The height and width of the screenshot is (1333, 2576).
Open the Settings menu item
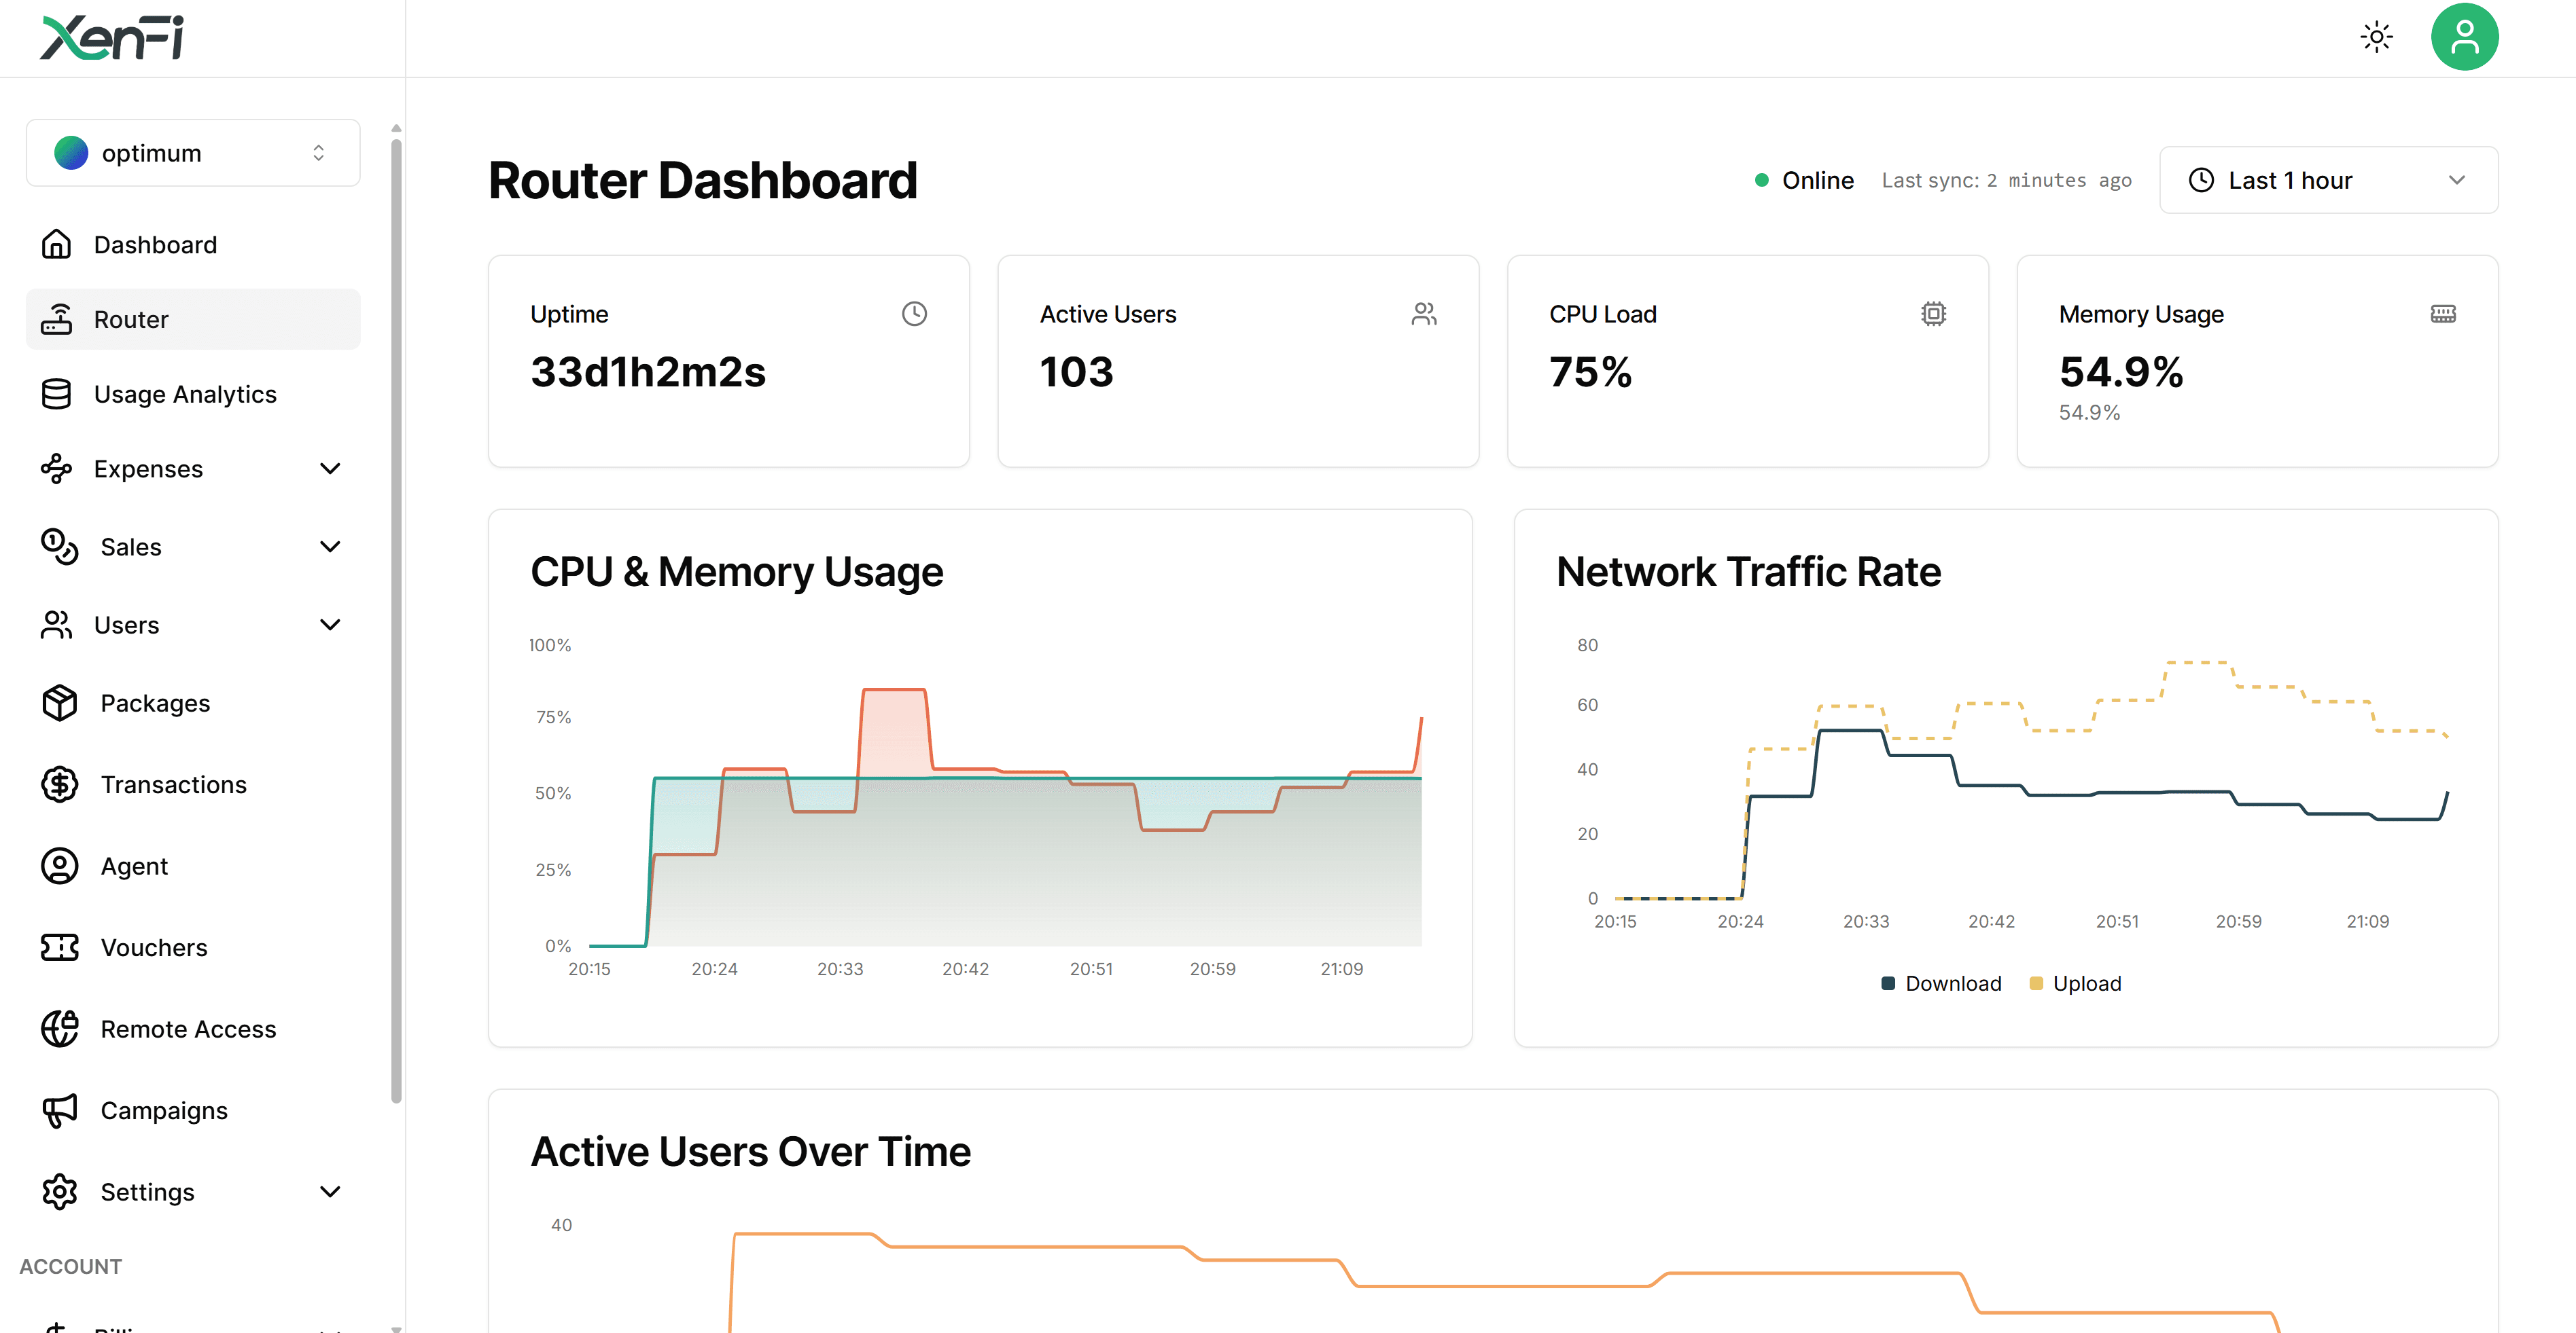(x=193, y=1192)
